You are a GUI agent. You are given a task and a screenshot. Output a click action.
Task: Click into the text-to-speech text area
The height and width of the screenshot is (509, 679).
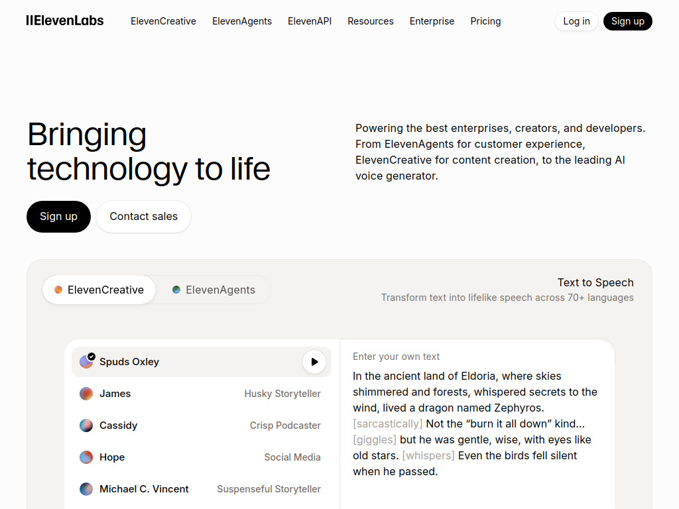point(476,424)
